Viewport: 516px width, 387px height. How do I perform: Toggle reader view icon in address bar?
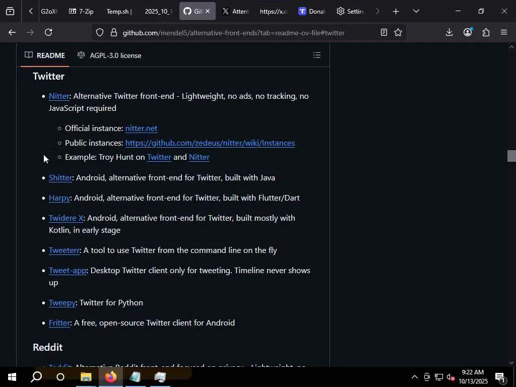383,32
